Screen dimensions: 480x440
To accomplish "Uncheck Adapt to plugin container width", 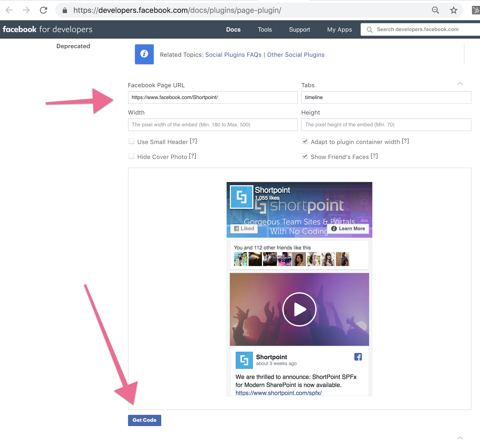I will coord(305,141).
